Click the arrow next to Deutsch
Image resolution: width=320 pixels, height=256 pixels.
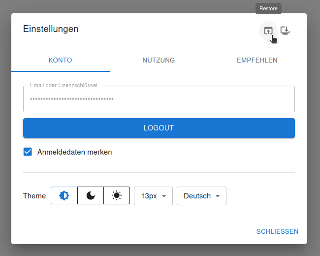tap(217, 196)
